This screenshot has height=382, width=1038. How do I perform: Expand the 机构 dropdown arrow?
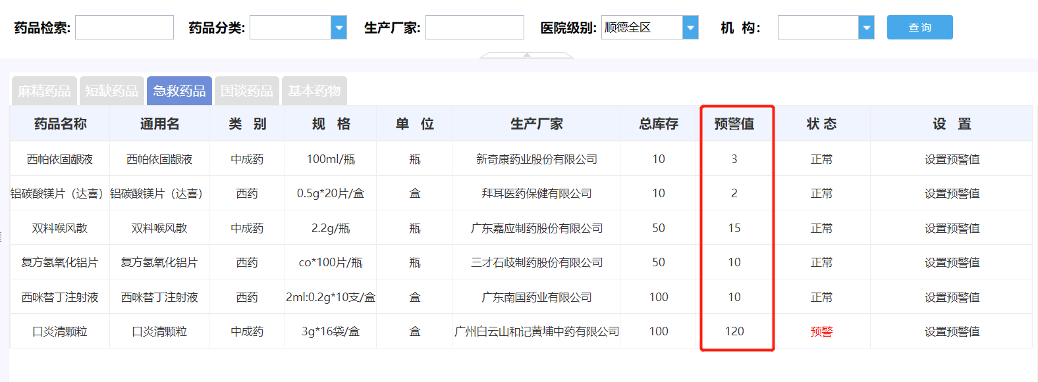866,28
